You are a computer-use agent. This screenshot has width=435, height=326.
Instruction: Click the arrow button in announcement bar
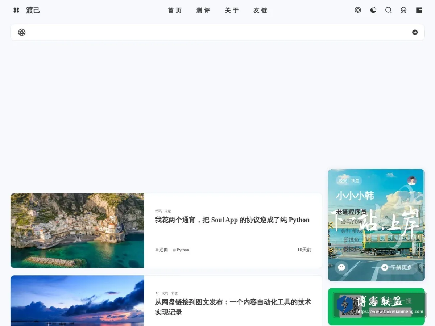[x=415, y=32]
